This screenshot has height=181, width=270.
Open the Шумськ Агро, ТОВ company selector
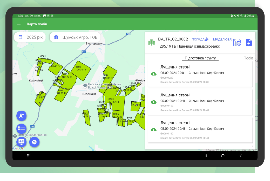75,37
